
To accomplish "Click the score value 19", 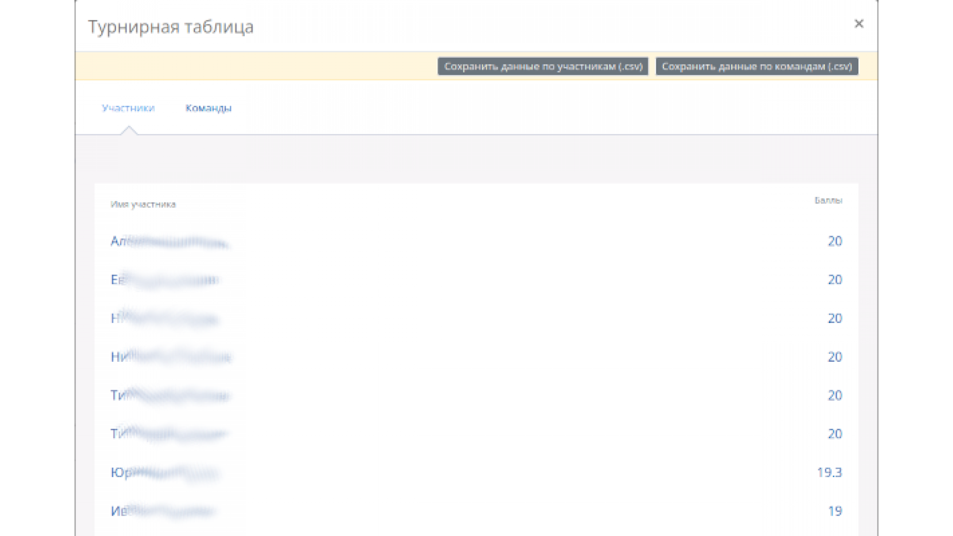I will (835, 511).
